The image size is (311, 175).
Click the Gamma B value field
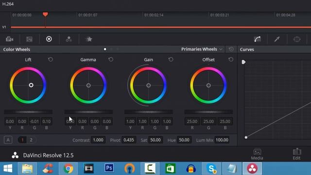pos(107,121)
